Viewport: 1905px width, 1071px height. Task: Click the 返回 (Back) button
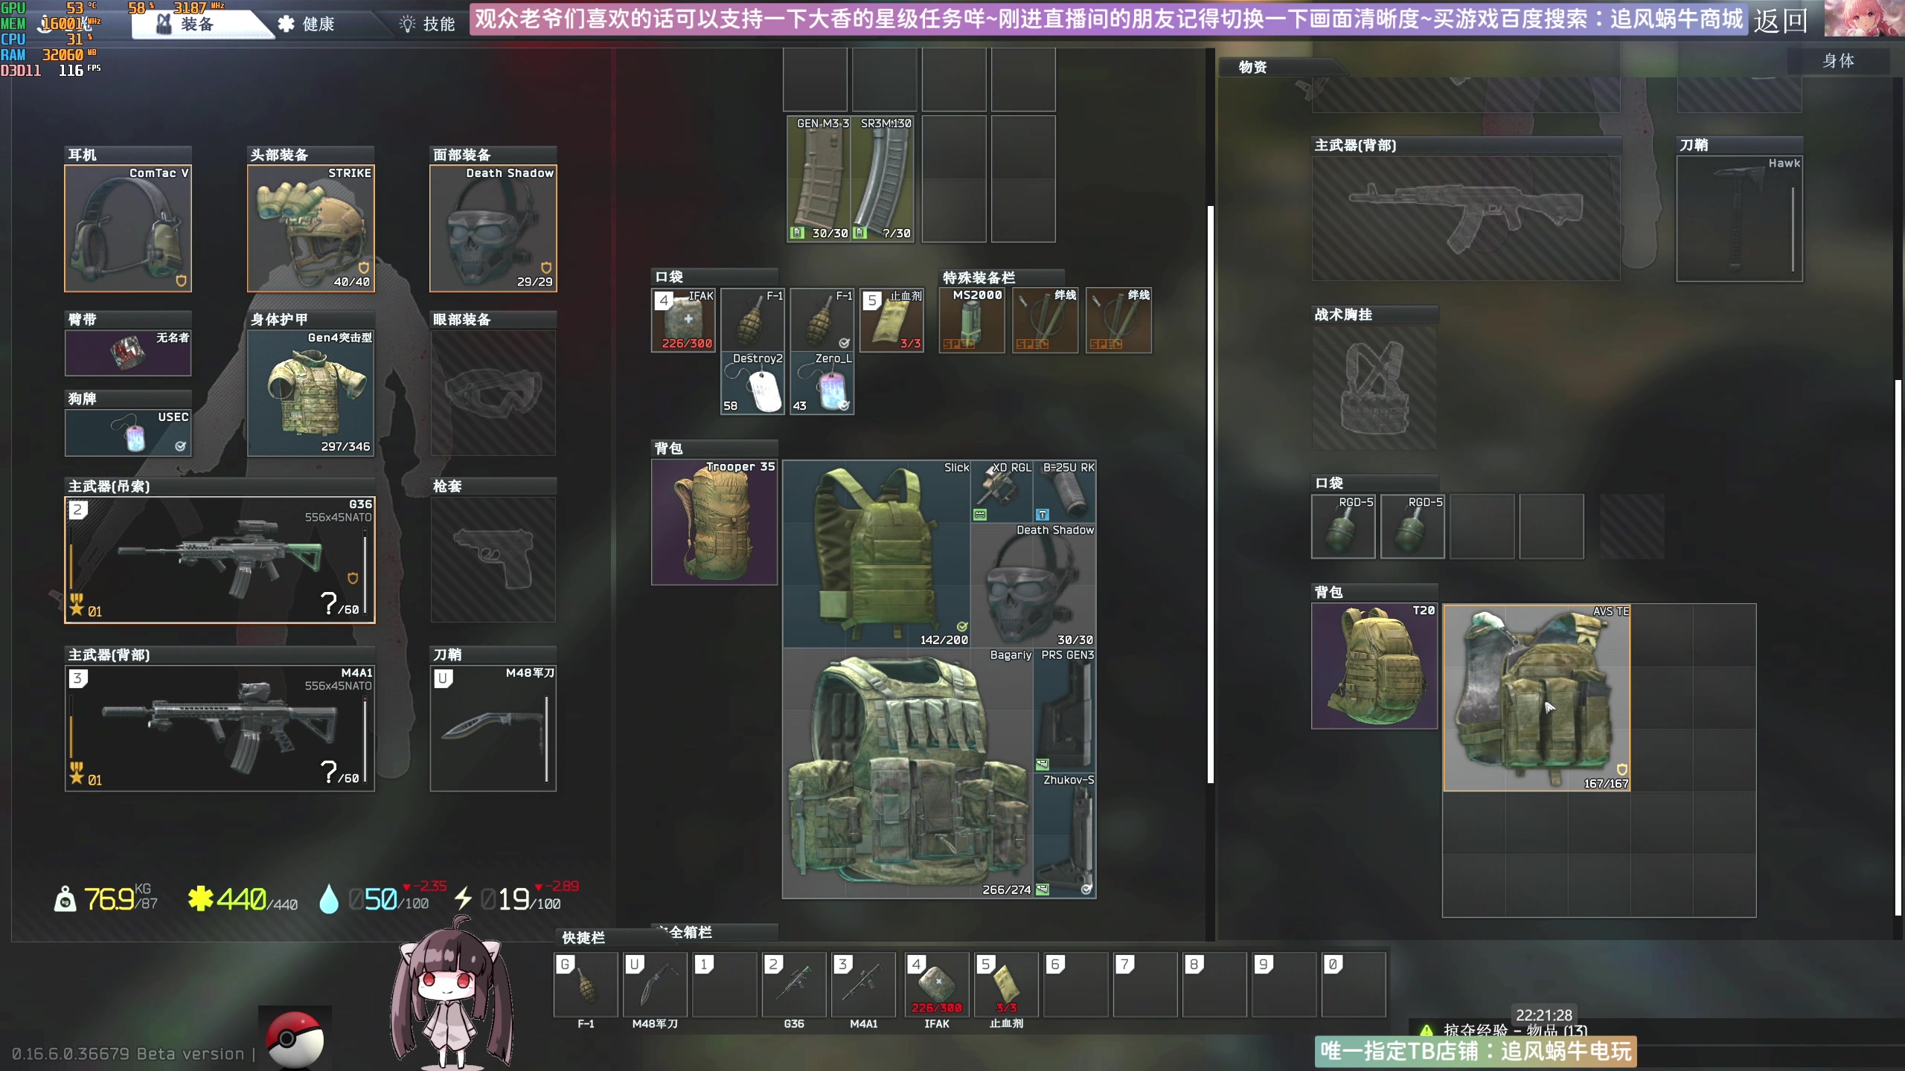(1781, 20)
